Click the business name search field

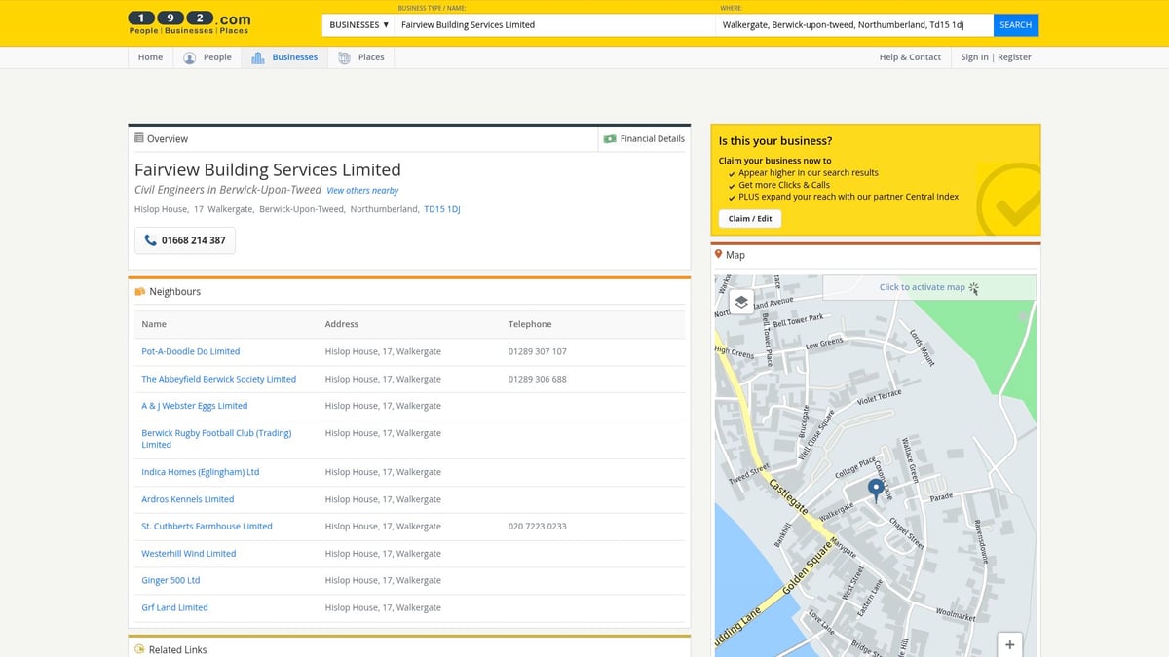click(x=554, y=25)
